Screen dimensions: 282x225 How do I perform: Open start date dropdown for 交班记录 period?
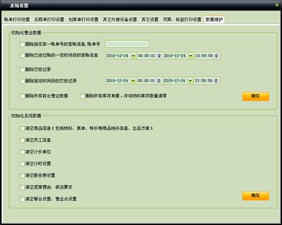pos(133,80)
